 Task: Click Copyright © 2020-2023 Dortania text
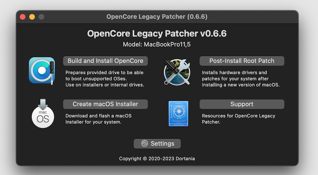[x=157, y=158]
